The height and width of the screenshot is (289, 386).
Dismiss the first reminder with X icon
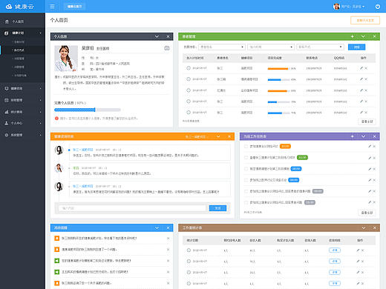click(168, 239)
